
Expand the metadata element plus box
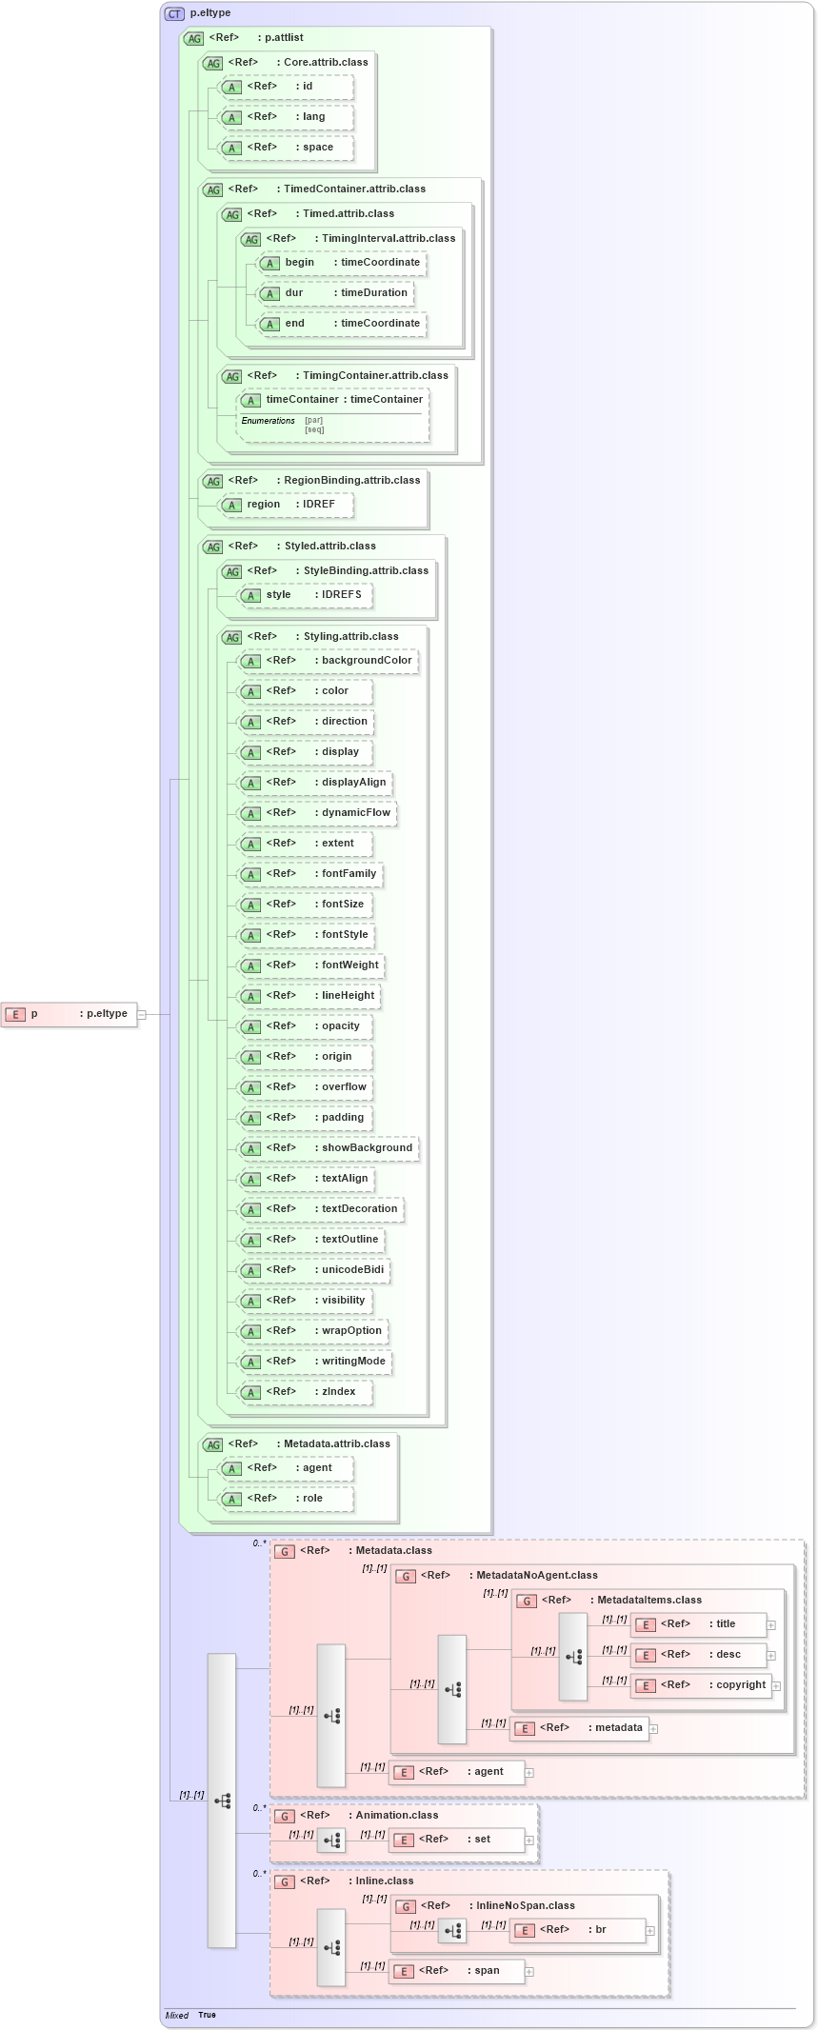coord(653,1729)
